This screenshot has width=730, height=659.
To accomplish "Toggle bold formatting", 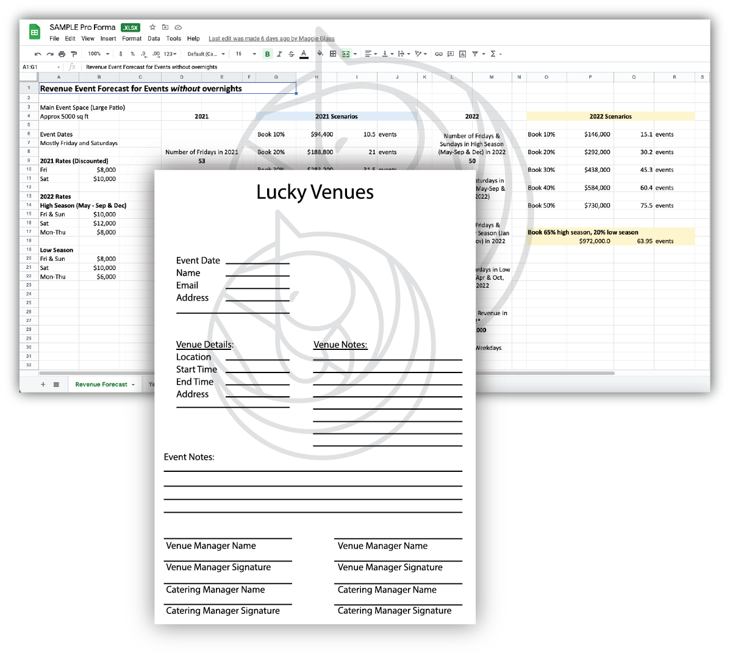I will pos(267,54).
